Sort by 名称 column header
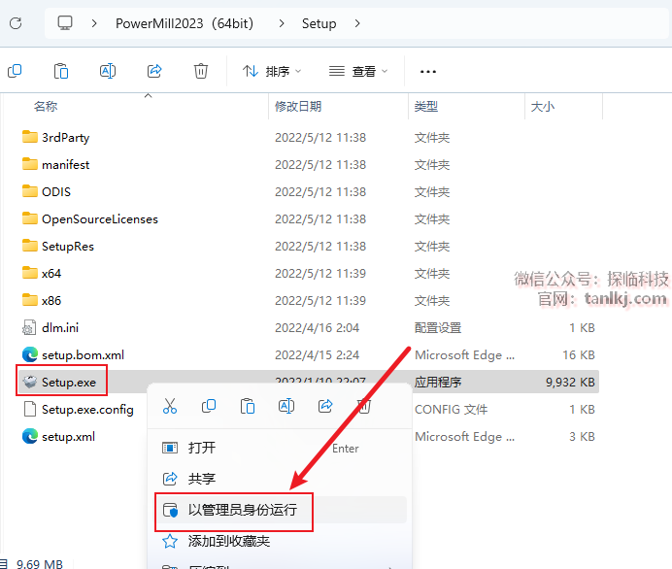The image size is (672, 569). click(x=46, y=106)
